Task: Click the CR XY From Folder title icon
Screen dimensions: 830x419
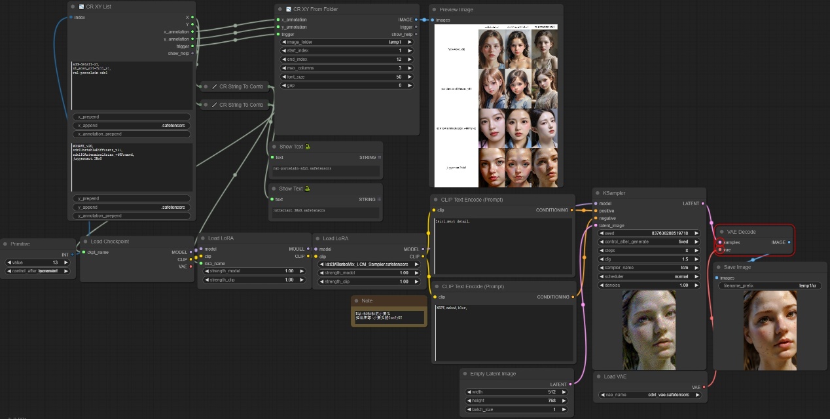Action: (289, 9)
